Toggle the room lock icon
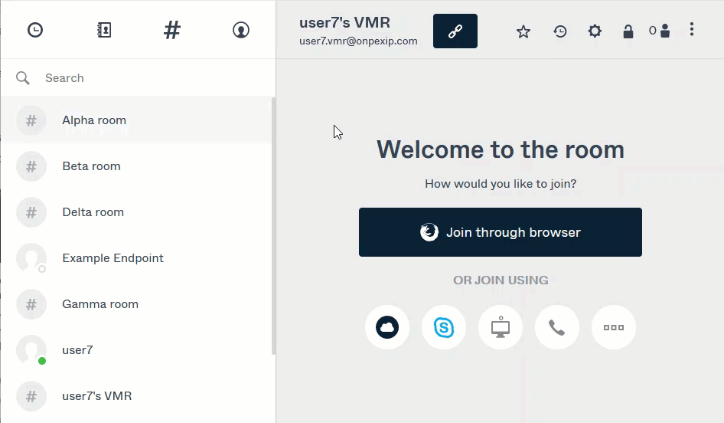Screen dimensions: 724x423 (x=628, y=31)
